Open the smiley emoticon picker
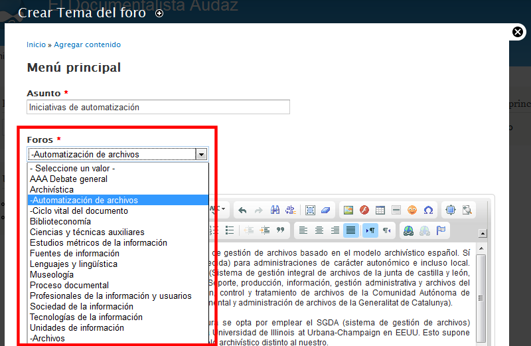Screen dimensions: 531x346 (x=412, y=210)
